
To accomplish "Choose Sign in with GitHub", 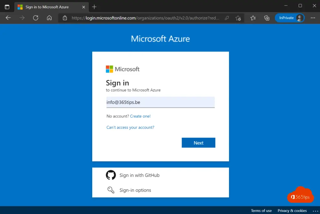I will pyautogui.click(x=139, y=175).
